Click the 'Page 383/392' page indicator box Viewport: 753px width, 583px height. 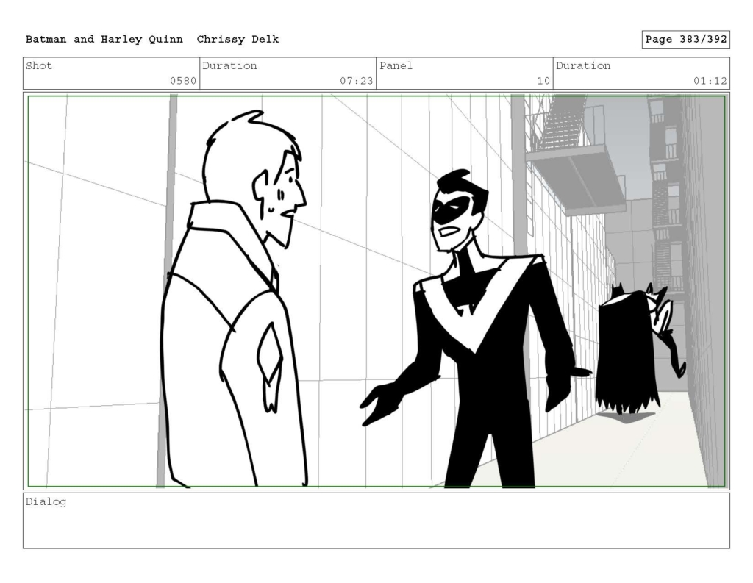click(686, 40)
